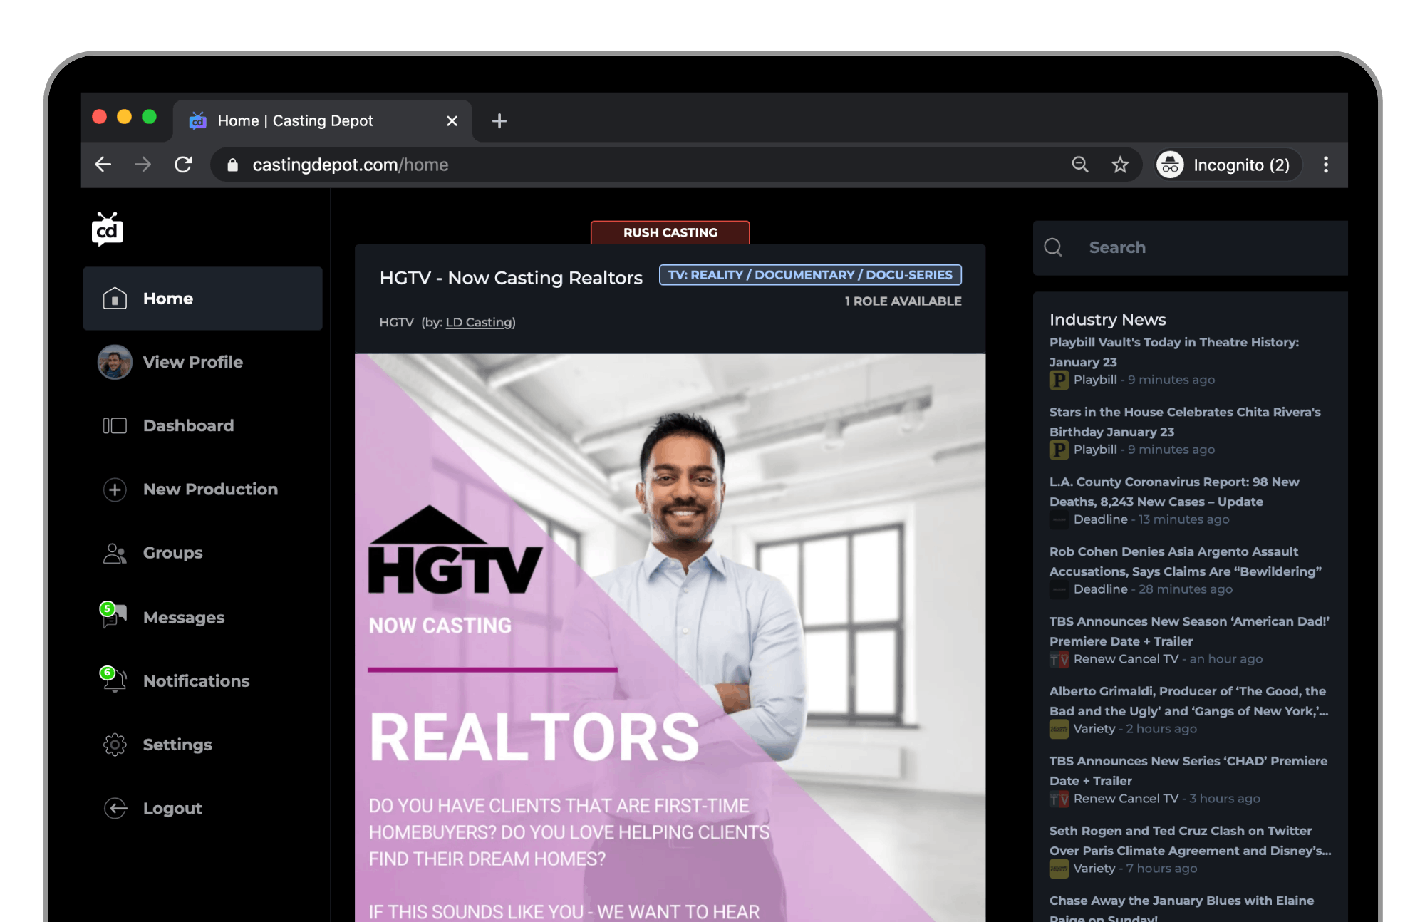Click the browser zoom magnifier icon
This screenshot has width=1425, height=922.
tap(1080, 165)
